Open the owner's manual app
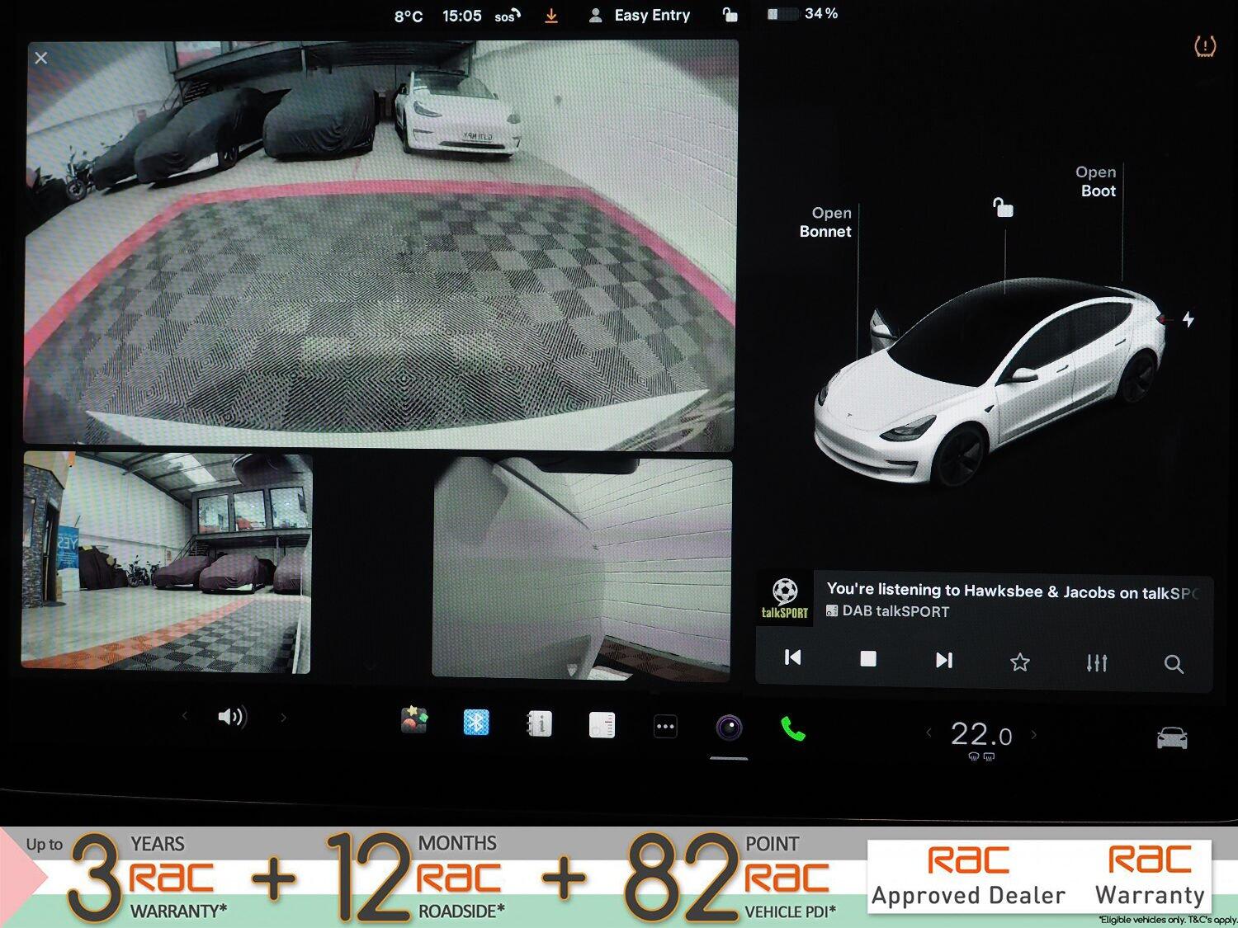 (x=539, y=723)
